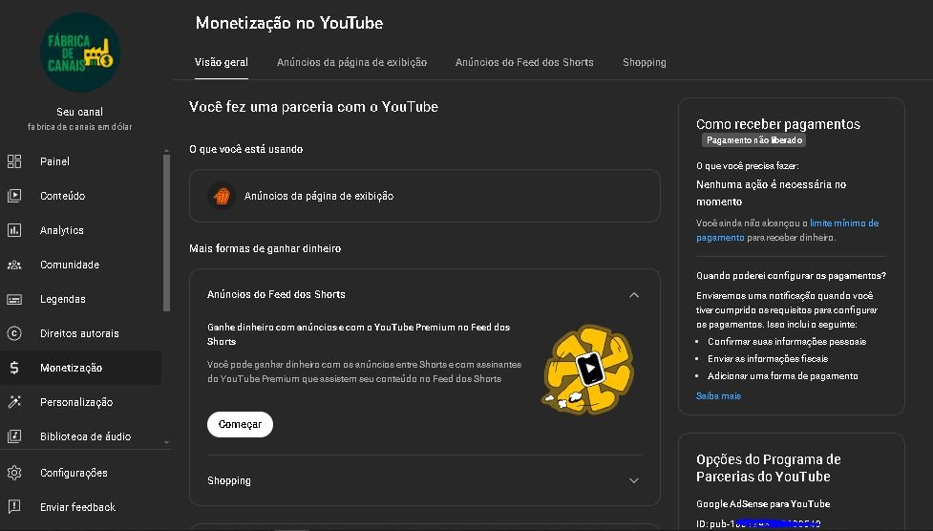Screen dimensions: 933x531
Task: Collapse the Anúncios do Feed dos Shorts section
Action: click(634, 295)
